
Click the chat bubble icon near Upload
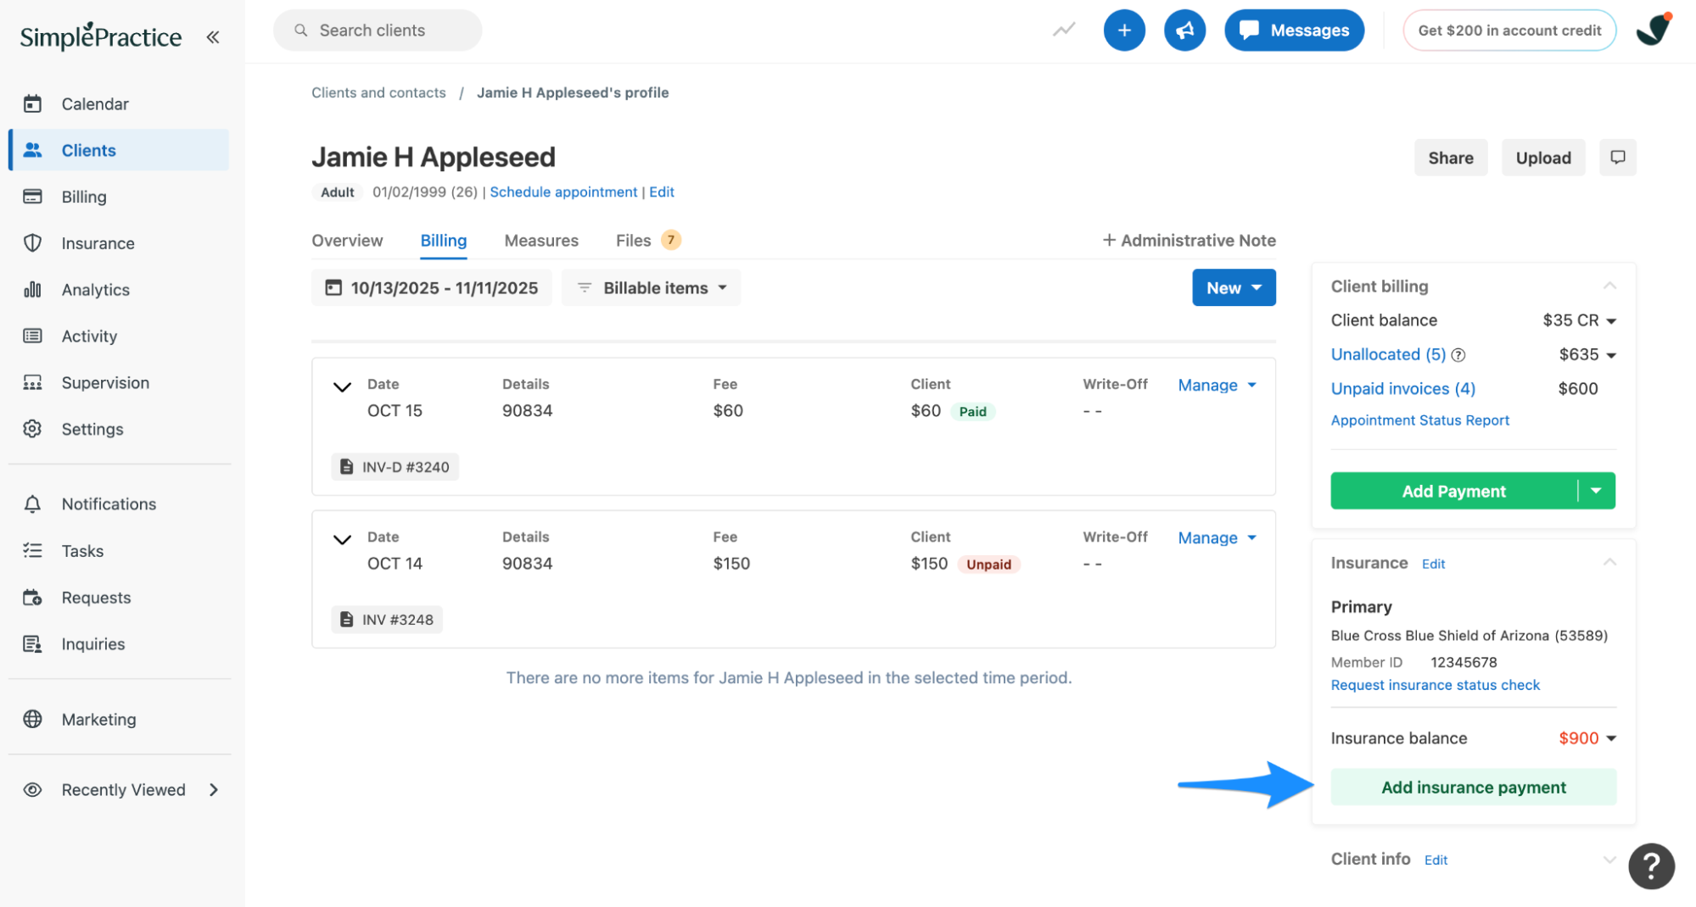pos(1617,158)
